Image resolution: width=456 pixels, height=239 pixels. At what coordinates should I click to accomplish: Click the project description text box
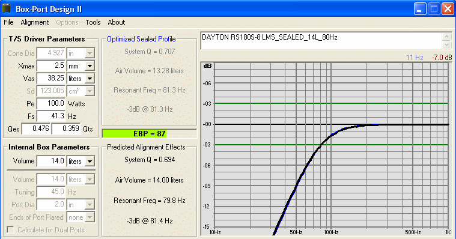(321, 41)
